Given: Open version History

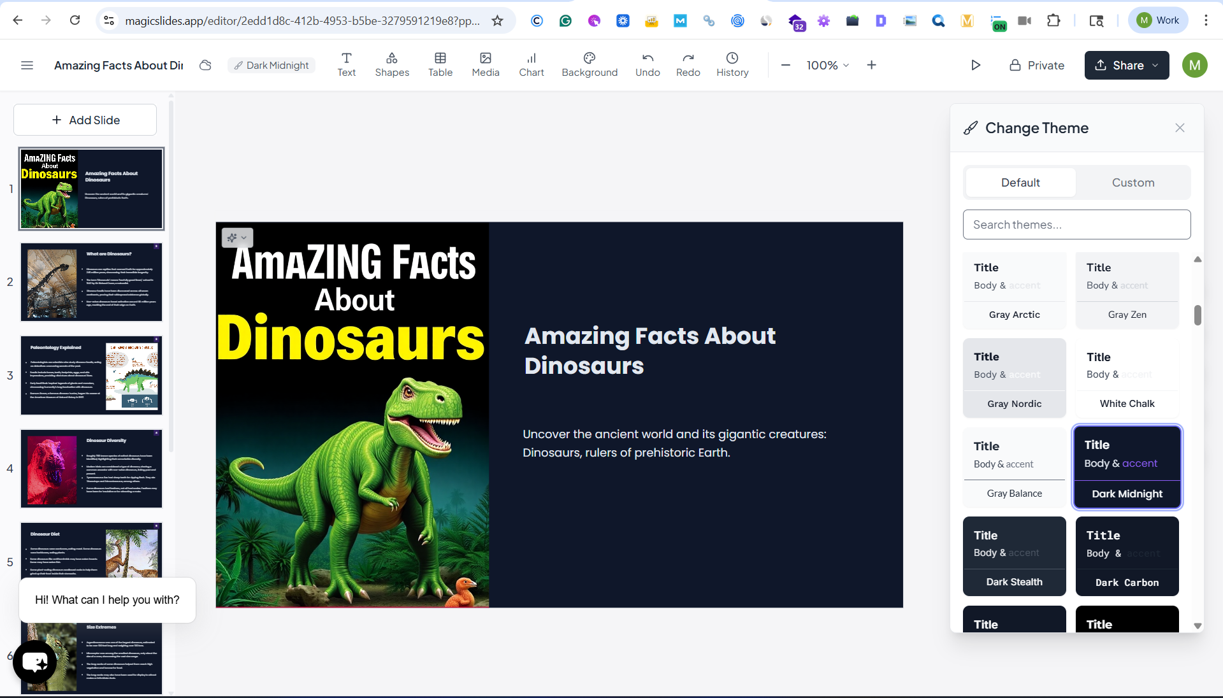Looking at the screenshot, I should click(732, 65).
